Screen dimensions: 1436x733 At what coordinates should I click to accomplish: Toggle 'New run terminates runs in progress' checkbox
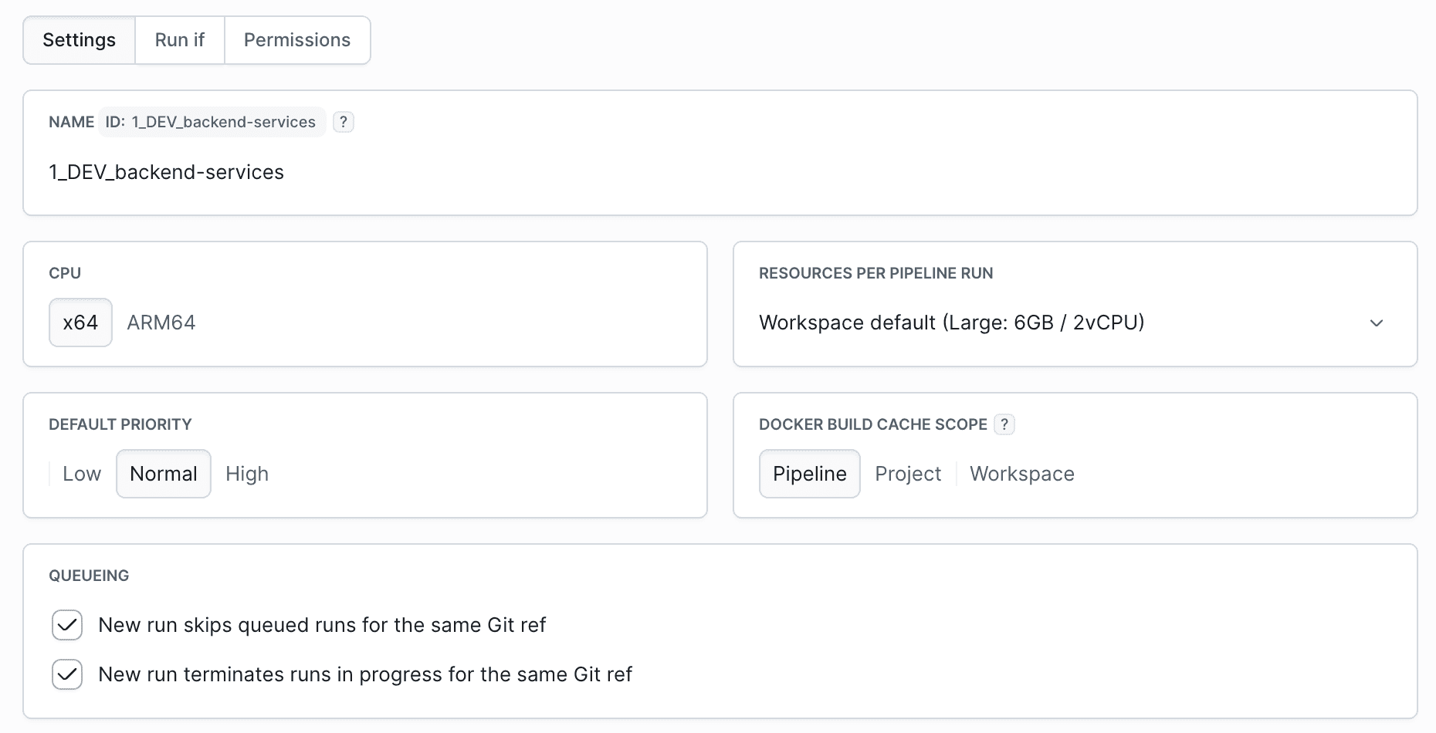click(67, 674)
